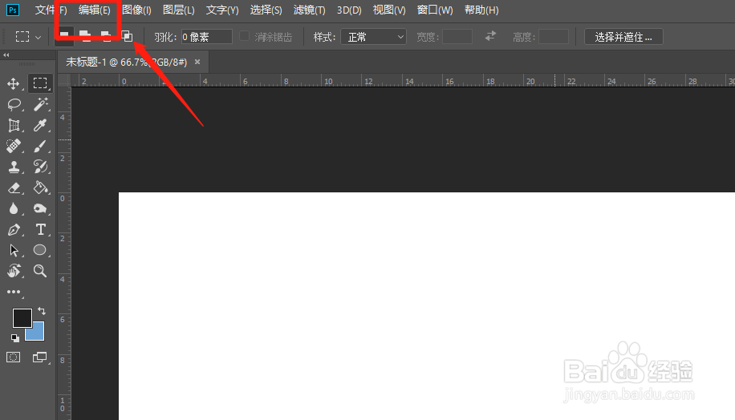
Task: Open the 滤镜 menu
Action: pos(310,10)
